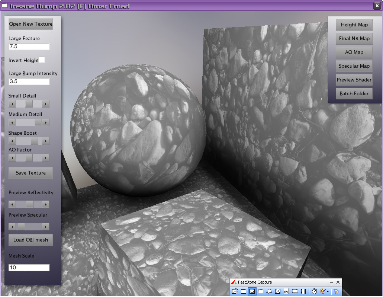Click the Preview Reflectivity slider thumb

pos(29,204)
